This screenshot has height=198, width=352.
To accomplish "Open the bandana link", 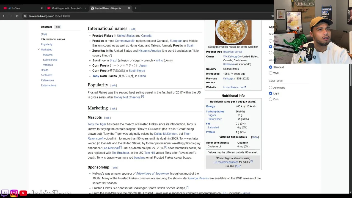I will [x=139, y=158].
